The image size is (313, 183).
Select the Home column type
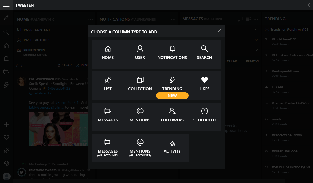click(x=108, y=53)
